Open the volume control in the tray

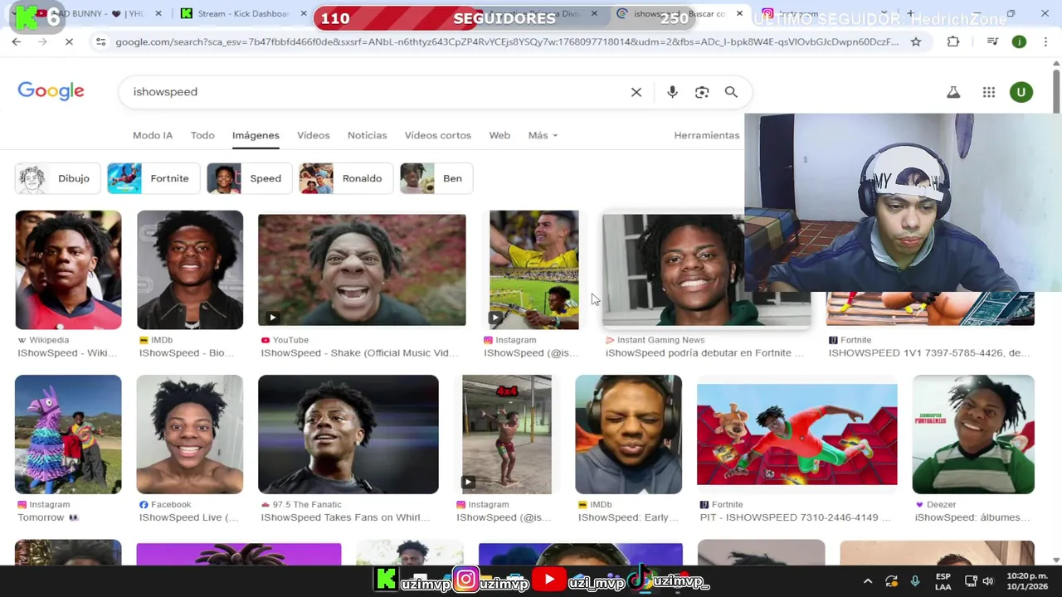988,581
